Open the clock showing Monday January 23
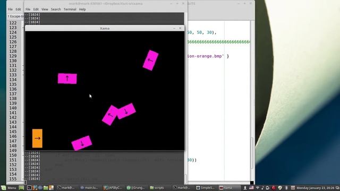 point(315,188)
